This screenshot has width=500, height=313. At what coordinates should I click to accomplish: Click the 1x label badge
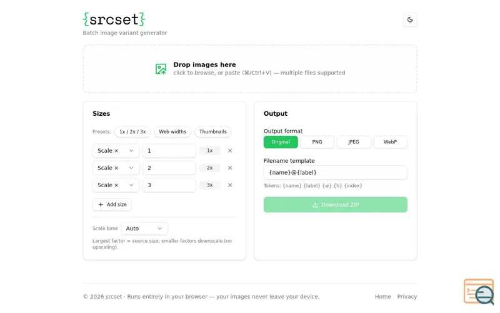pyautogui.click(x=209, y=151)
